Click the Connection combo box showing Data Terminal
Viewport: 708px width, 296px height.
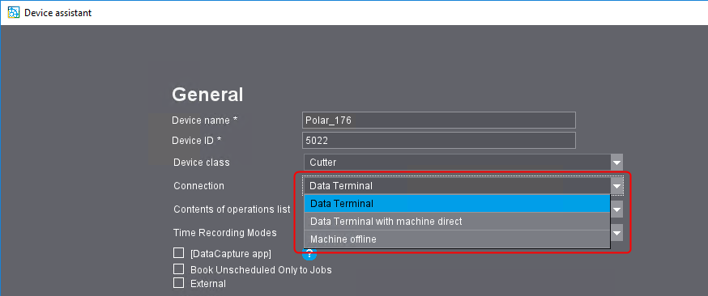tap(463, 186)
